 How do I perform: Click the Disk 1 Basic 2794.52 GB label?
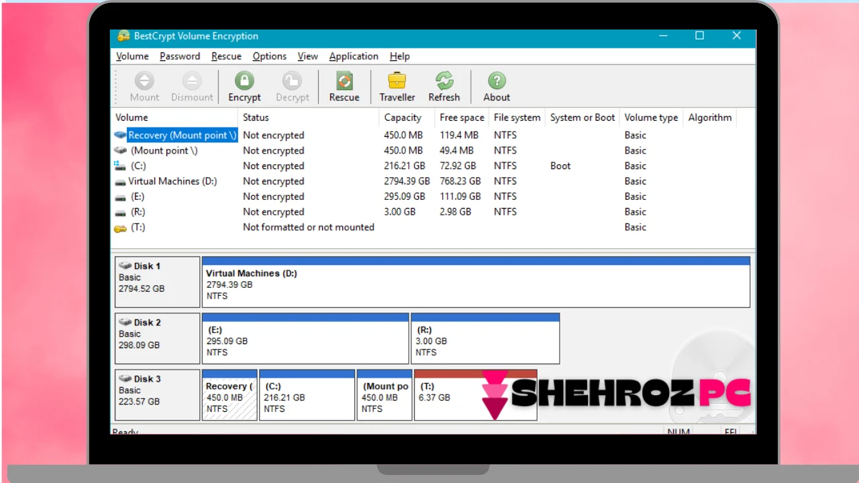pos(157,282)
